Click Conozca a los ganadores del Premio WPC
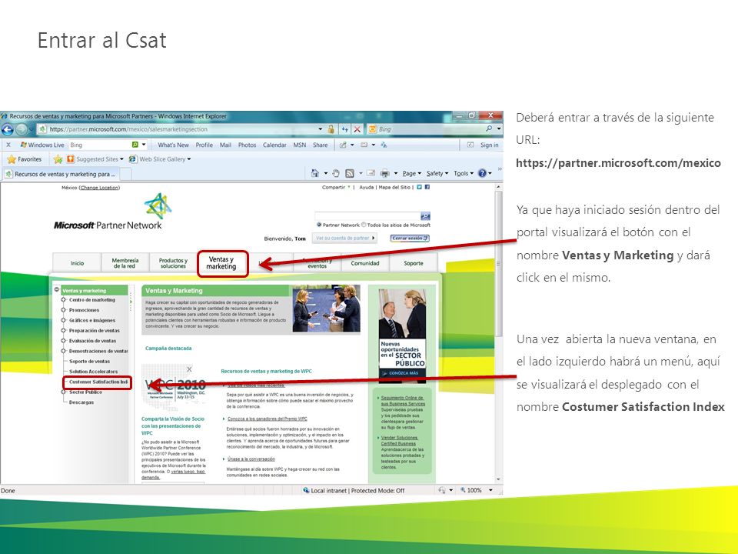This screenshot has height=554, width=738. tap(268, 419)
